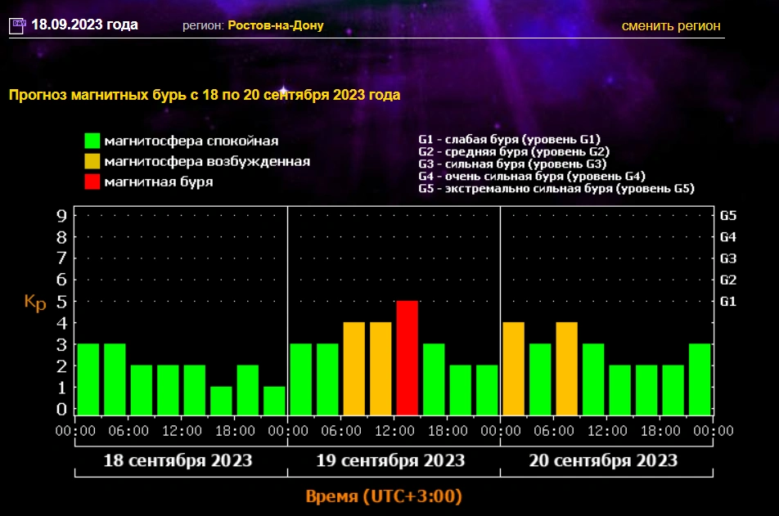Click the date 18.09.2023 года

(x=84, y=25)
